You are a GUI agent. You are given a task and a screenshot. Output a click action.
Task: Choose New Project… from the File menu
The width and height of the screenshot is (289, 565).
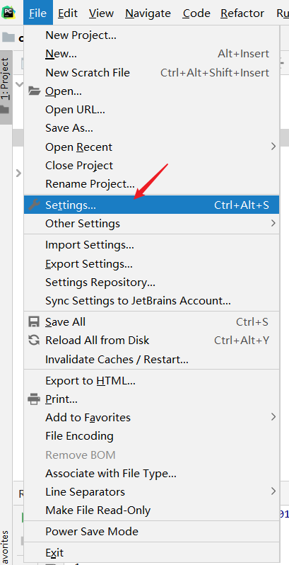tap(151, 35)
